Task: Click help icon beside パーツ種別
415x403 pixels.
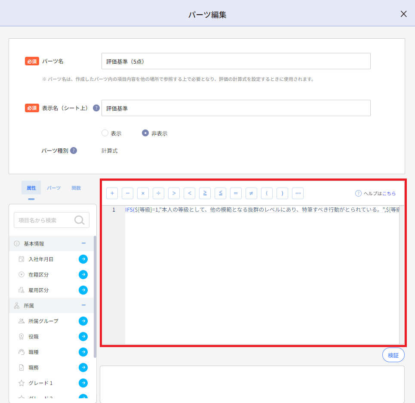Action: 74,151
